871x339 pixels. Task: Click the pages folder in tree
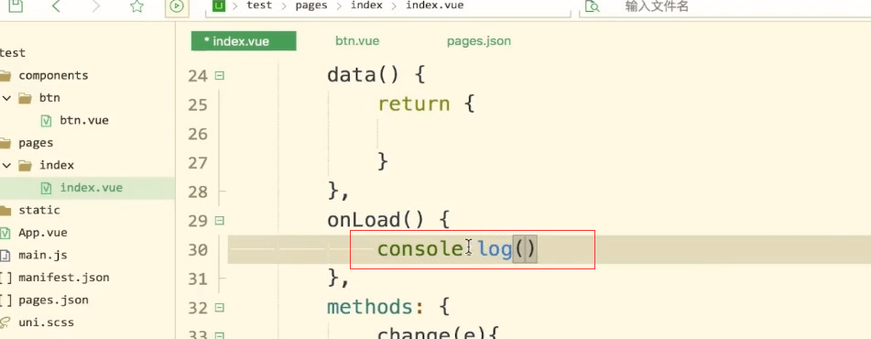(36, 143)
